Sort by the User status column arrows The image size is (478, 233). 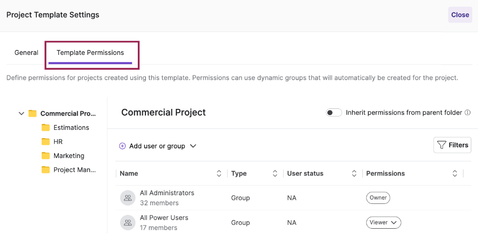pos(354,173)
